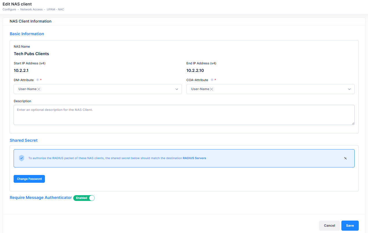
Task: Expand the DM-Attribute dropdown arrow
Action: tap(177, 89)
